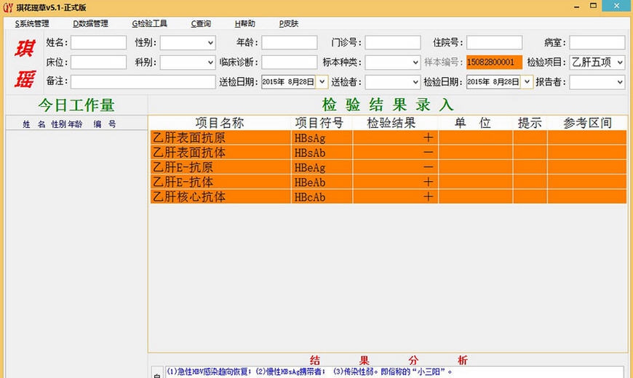This screenshot has height=378, width=633.
Task: Click the 临床诊断 input field
Action: pos(289,62)
